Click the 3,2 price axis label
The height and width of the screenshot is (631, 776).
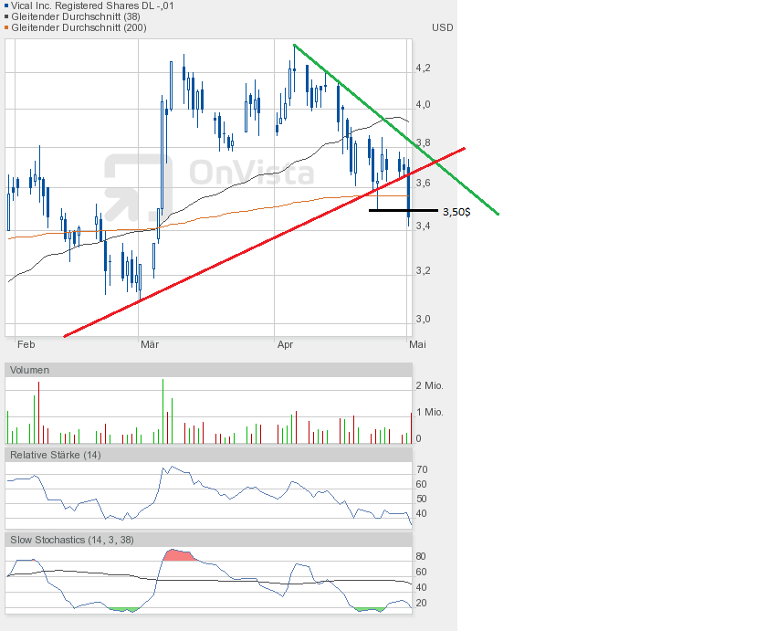[423, 270]
